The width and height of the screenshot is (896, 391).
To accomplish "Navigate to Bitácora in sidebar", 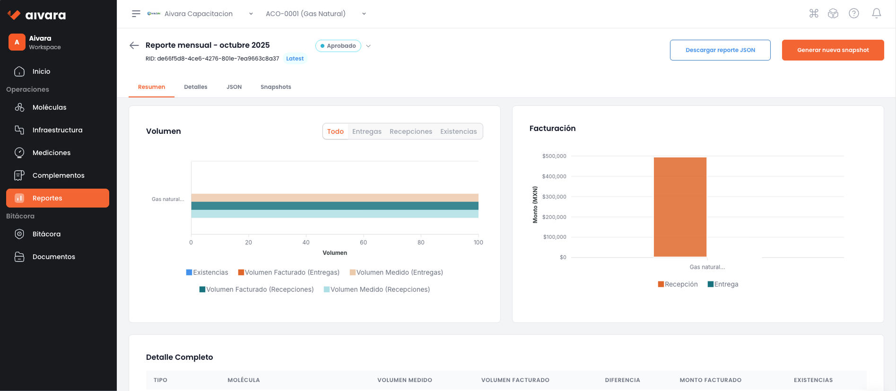I will pyautogui.click(x=46, y=234).
